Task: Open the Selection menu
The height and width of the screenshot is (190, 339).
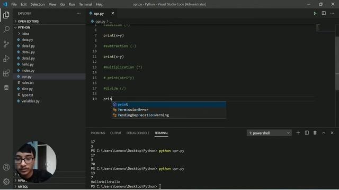Action: [x=38, y=4]
